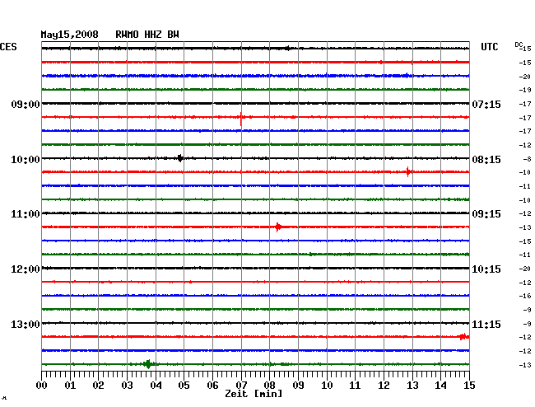Click the 09 minute axis tick label

(298, 385)
